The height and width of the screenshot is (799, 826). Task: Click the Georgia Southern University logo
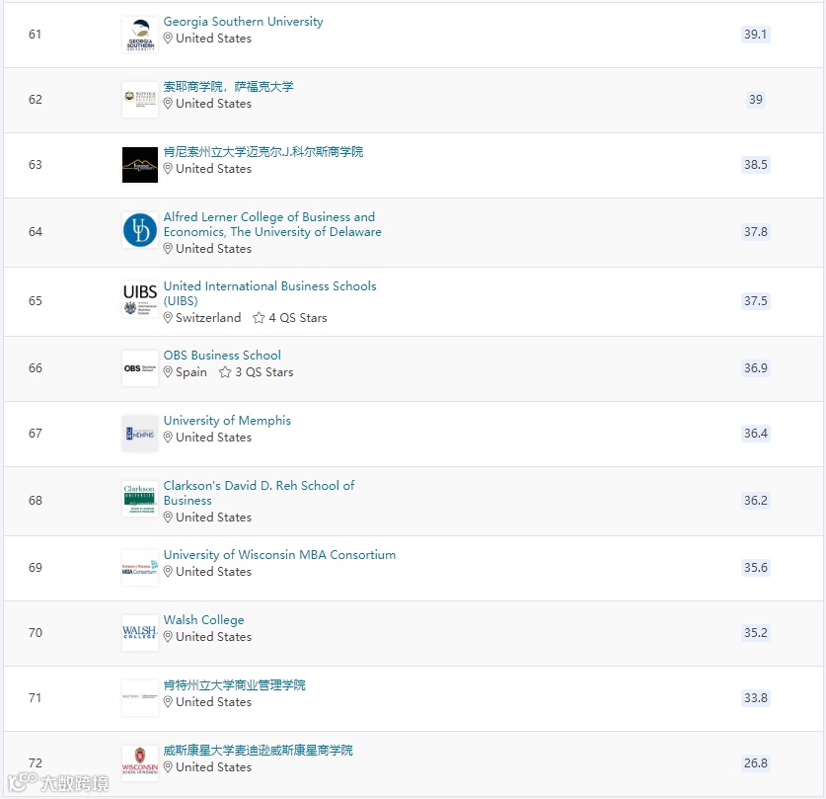point(140,35)
